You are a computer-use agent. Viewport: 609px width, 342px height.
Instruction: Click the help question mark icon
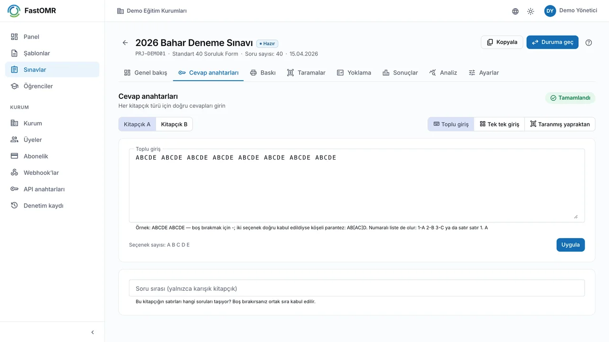pyautogui.click(x=589, y=42)
